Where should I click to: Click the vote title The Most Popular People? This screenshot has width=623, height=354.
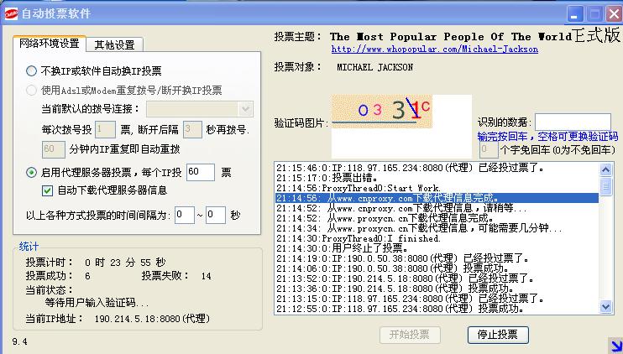pos(451,37)
